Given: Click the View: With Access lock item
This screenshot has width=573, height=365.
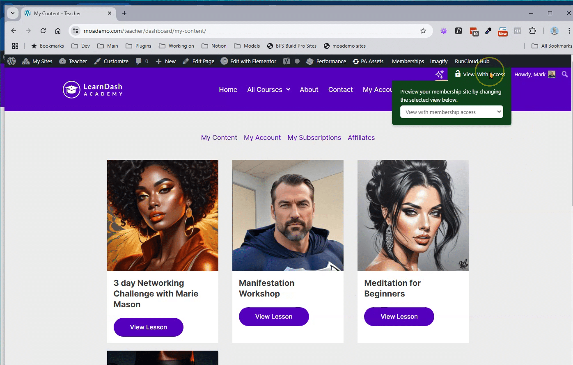Looking at the screenshot, I should pyautogui.click(x=480, y=74).
